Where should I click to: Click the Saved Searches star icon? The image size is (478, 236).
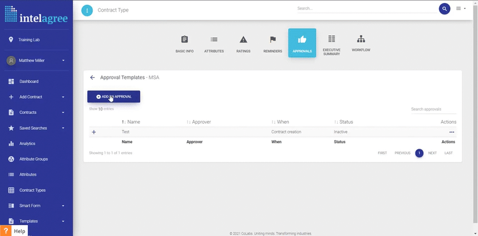[11, 128]
